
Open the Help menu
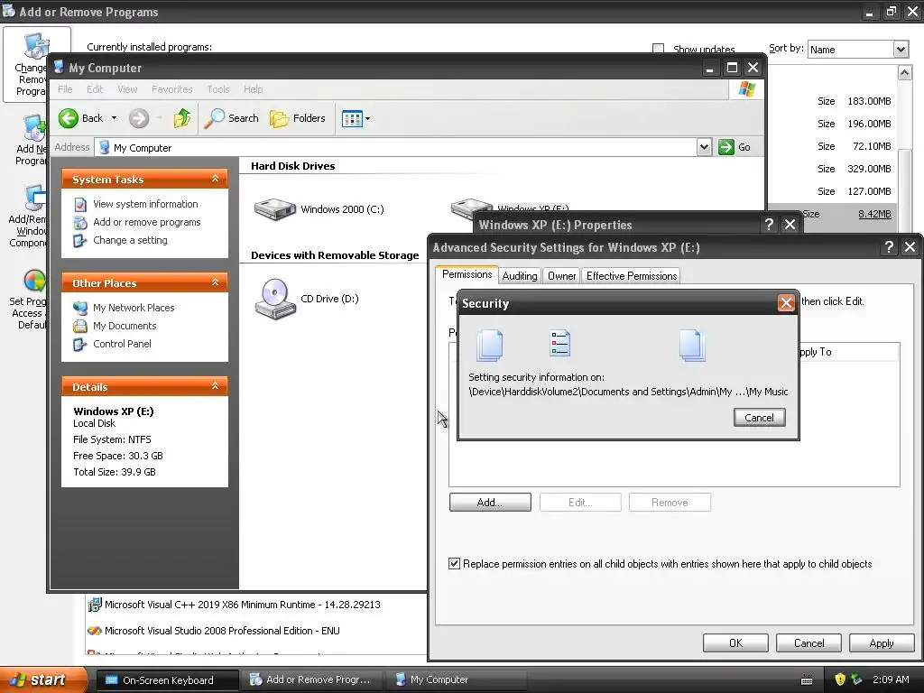pos(254,89)
